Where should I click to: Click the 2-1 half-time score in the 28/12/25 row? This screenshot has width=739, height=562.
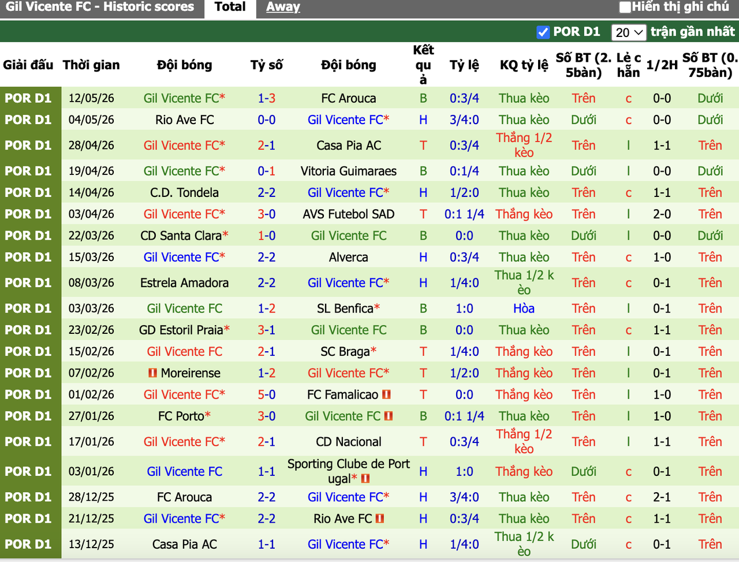click(662, 497)
